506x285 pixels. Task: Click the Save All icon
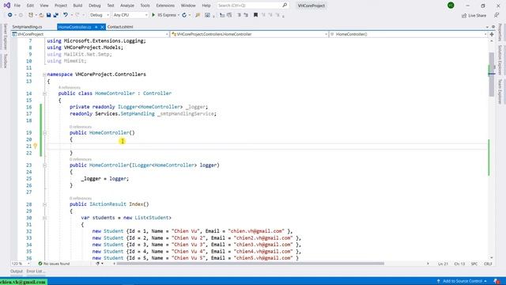(x=56, y=15)
